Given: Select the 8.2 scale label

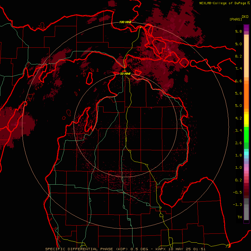Looking at the screenshot, I should point(238,56).
